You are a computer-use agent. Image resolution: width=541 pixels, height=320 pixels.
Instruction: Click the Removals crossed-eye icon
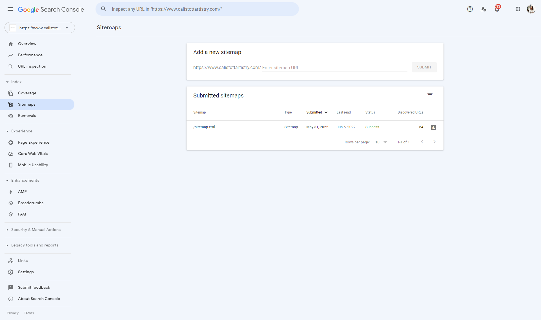point(11,116)
